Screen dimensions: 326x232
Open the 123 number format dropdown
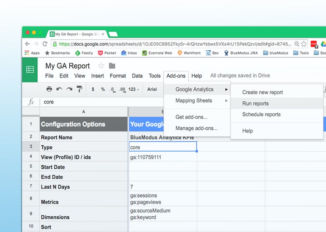click(133, 89)
